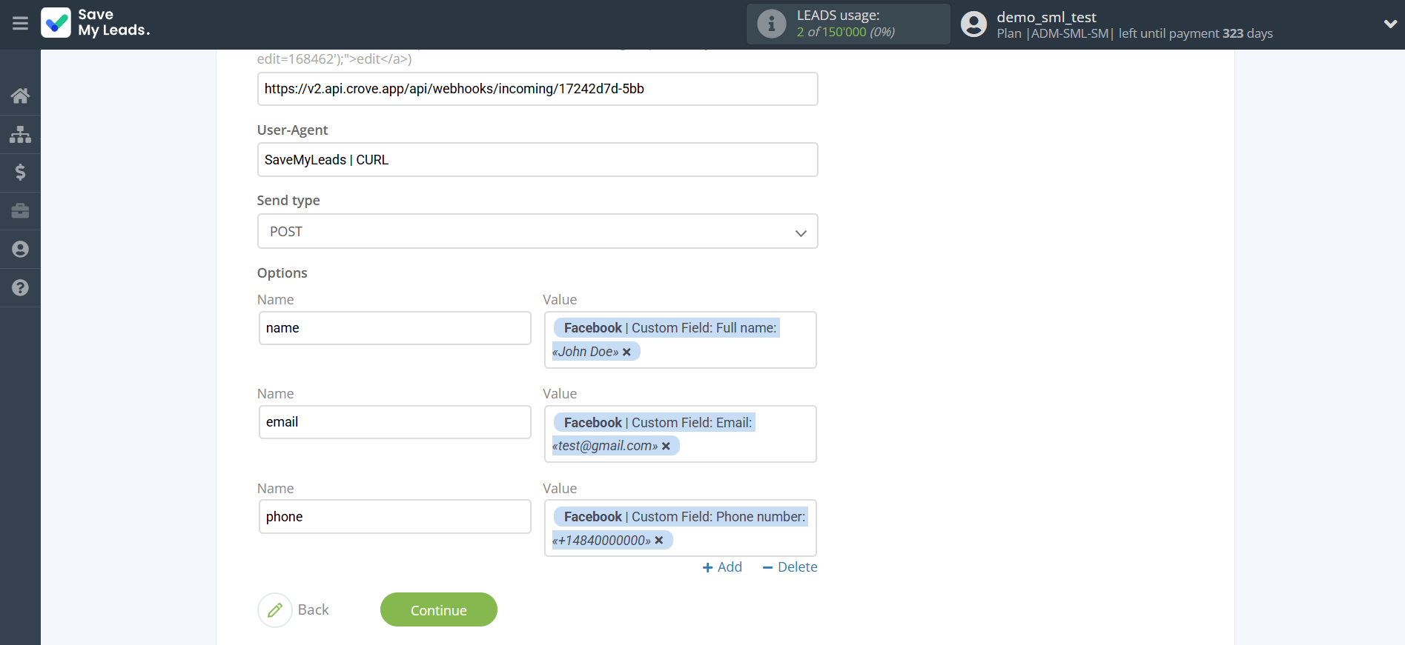Viewport: 1405px width, 645px height.
Task: Open the help question mark icon
Action: 20,288
